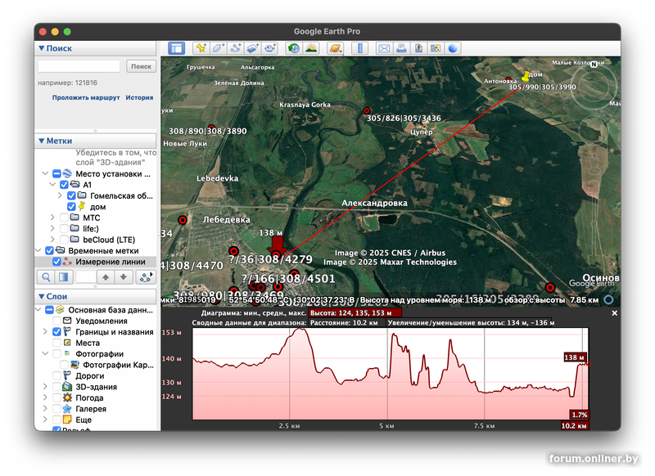Viewport: 655px width, 476px height.
Task: Enable the Уведомления layer checkbox
Action: click(x=56, y=321)
